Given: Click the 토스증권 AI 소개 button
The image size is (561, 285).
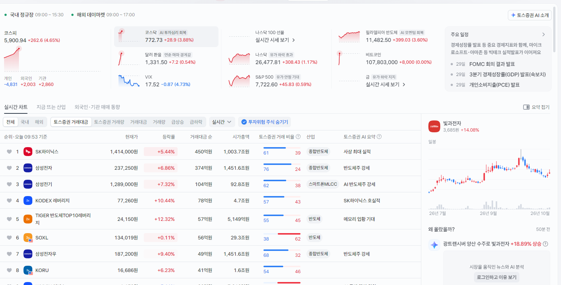Looking at the screenshot, I should 530,15.
